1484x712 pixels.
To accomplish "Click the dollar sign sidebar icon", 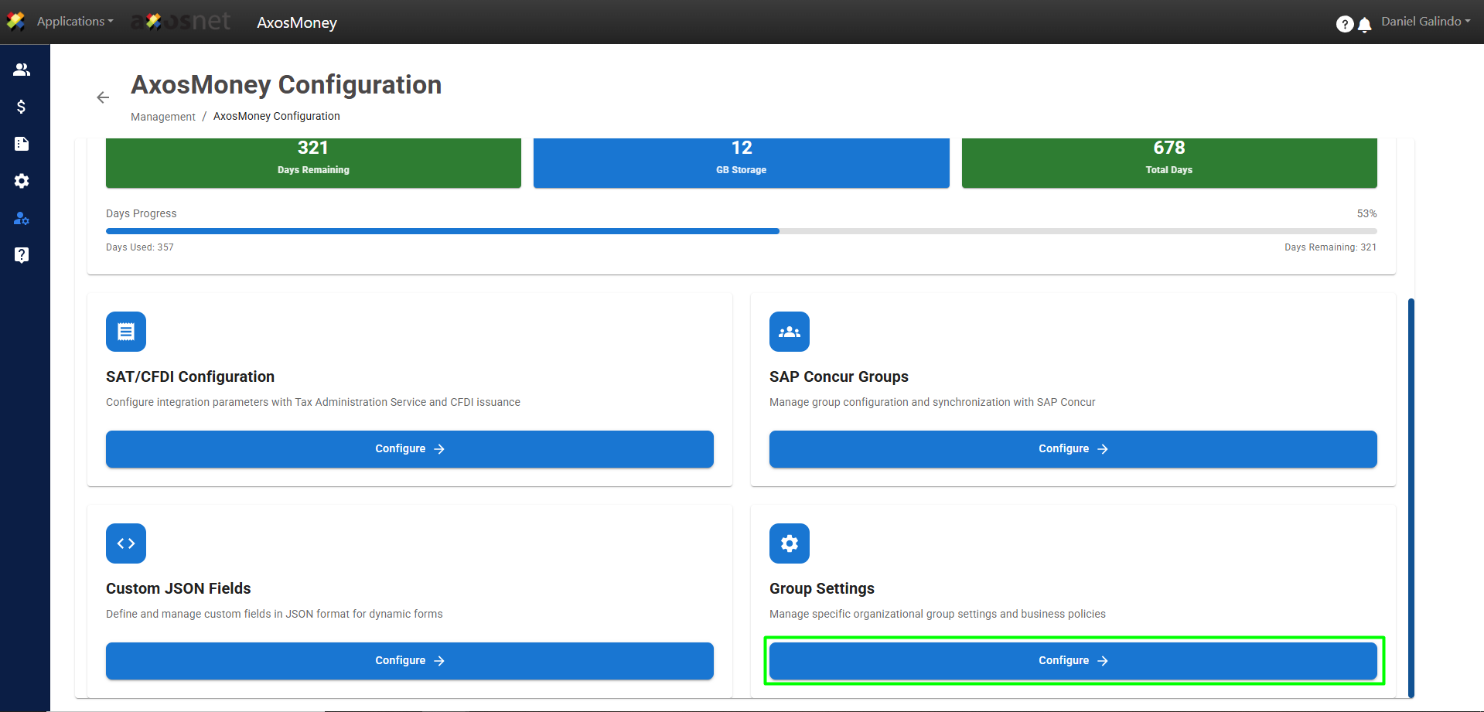I will pos(22,107).
